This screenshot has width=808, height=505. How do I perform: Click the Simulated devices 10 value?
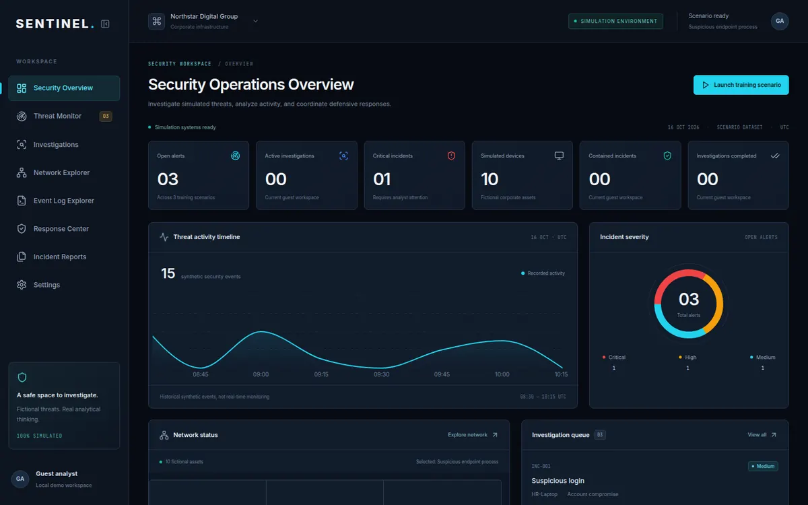coord(490,179)
